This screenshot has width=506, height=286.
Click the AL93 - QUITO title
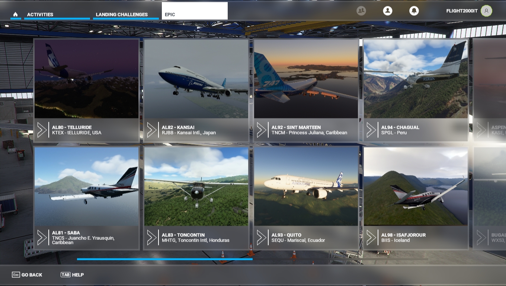click(286, 235)
